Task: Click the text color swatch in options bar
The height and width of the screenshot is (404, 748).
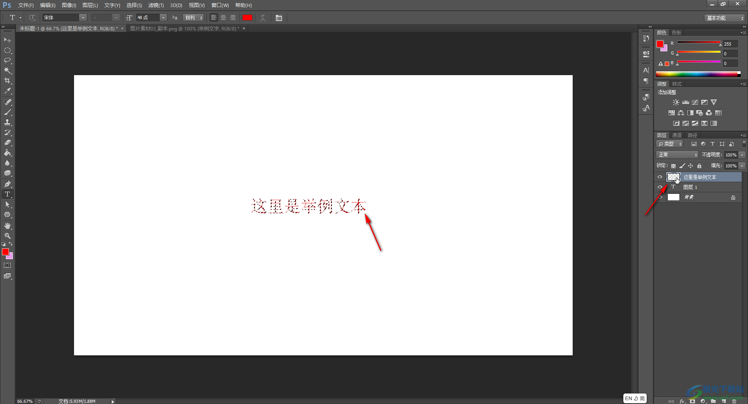Action: tap(247, 18)
